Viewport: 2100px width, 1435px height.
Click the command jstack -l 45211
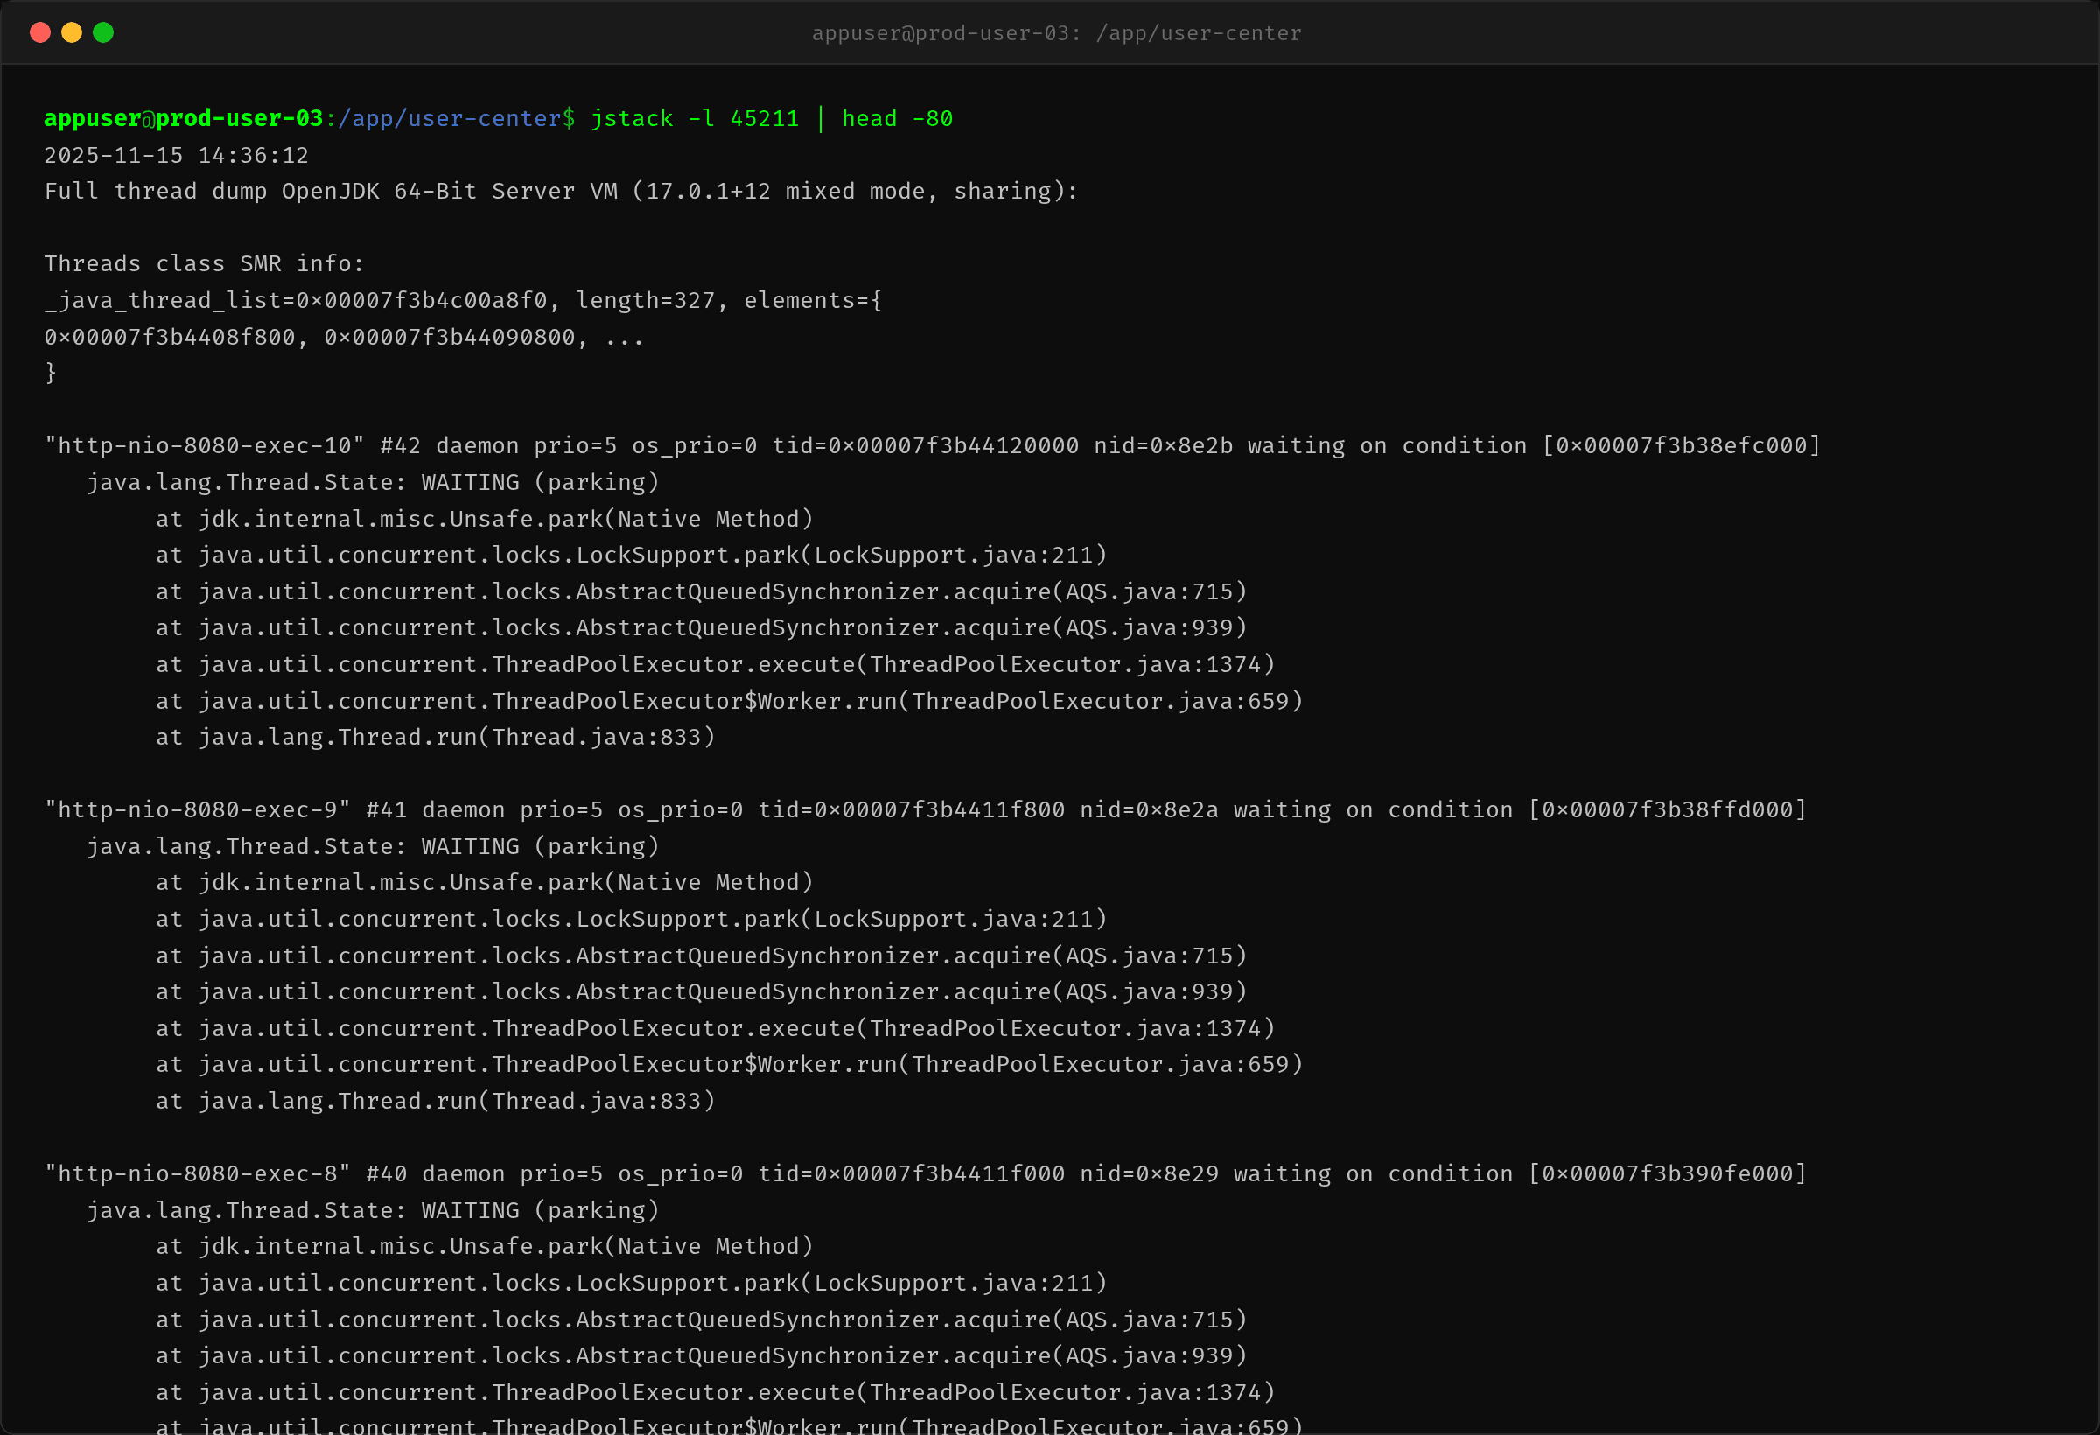pyautogui.click(x=695, y=118)
